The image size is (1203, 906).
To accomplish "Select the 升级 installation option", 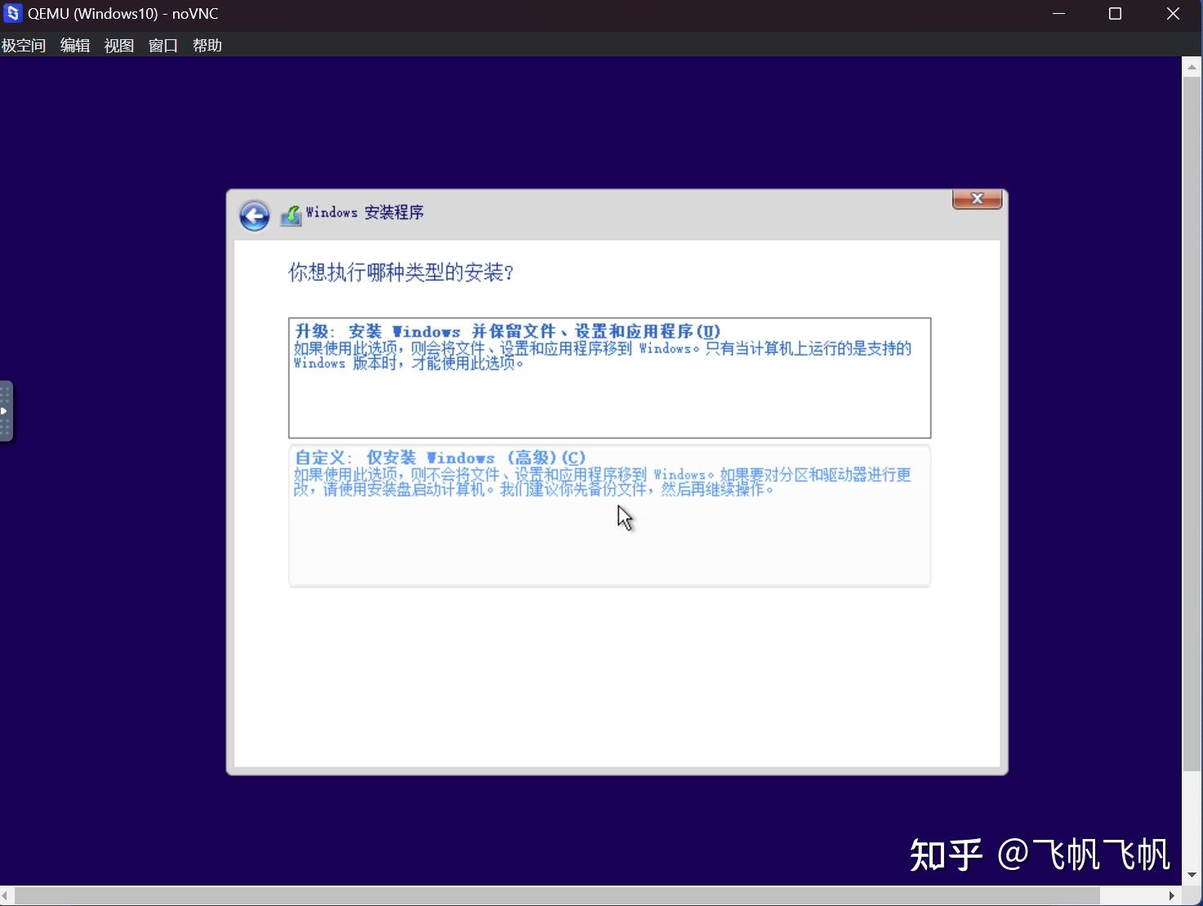I will pos(608,377).
